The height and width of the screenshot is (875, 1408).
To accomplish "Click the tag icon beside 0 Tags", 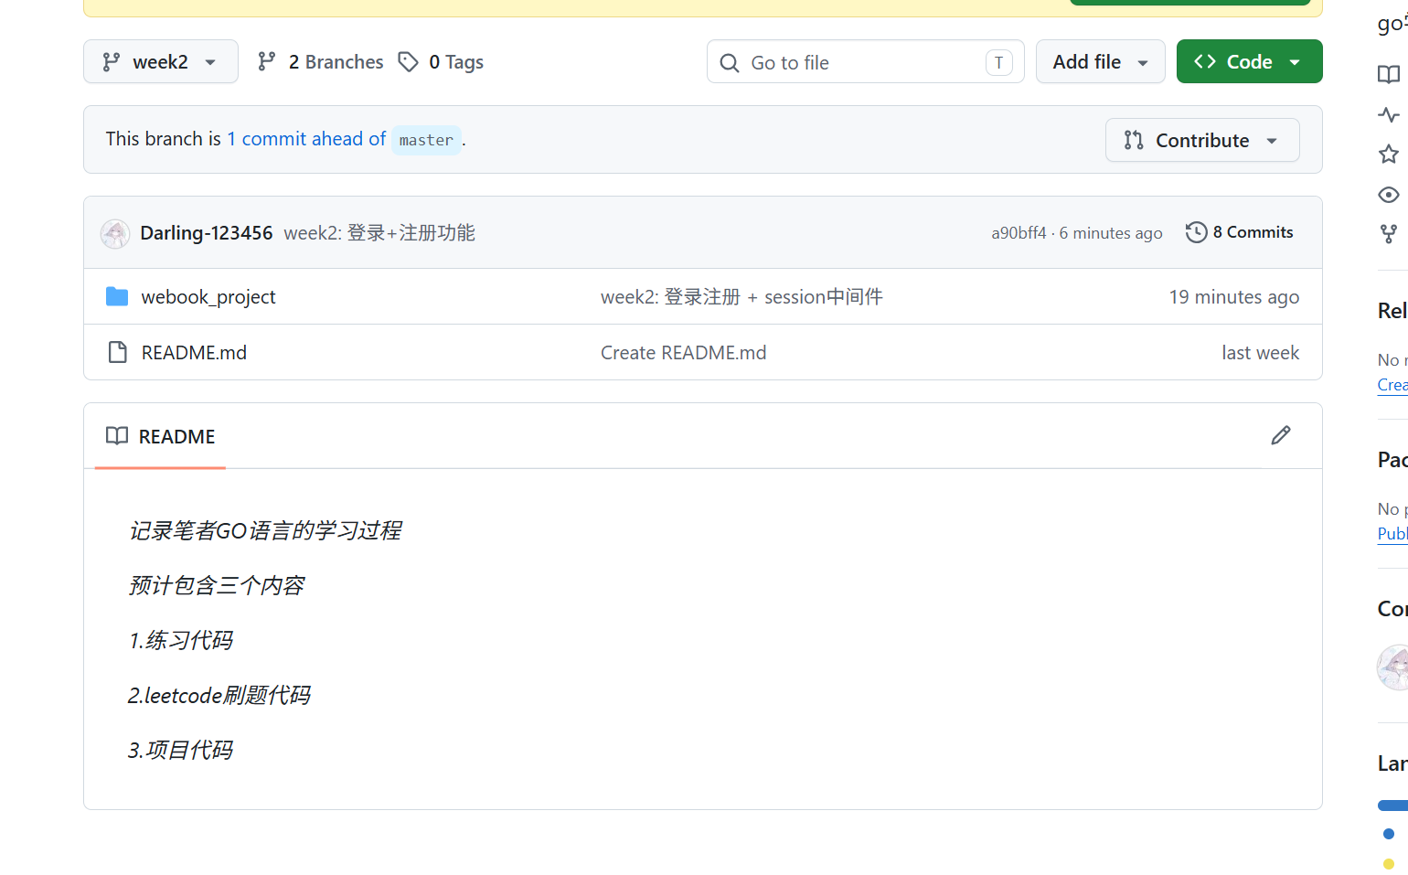I will click(x=408, y=61).
